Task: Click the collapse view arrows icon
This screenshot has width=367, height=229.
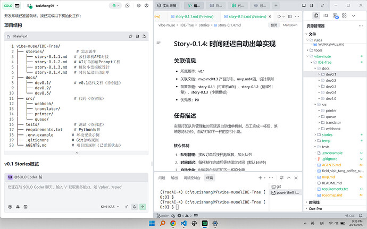Action: click(323, 5)
